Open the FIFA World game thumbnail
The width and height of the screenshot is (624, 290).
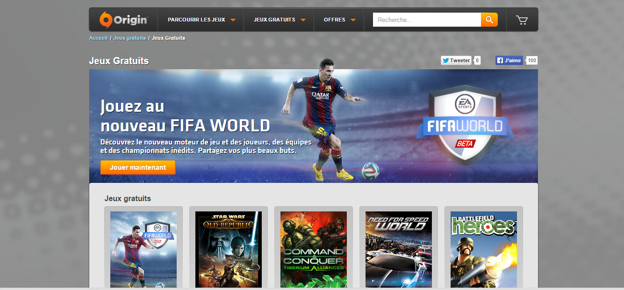tap(143, 249)
